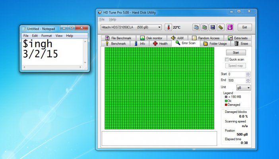279x159 pixels.
Task: Switch to the Health tab
Action: coord(160,43)
